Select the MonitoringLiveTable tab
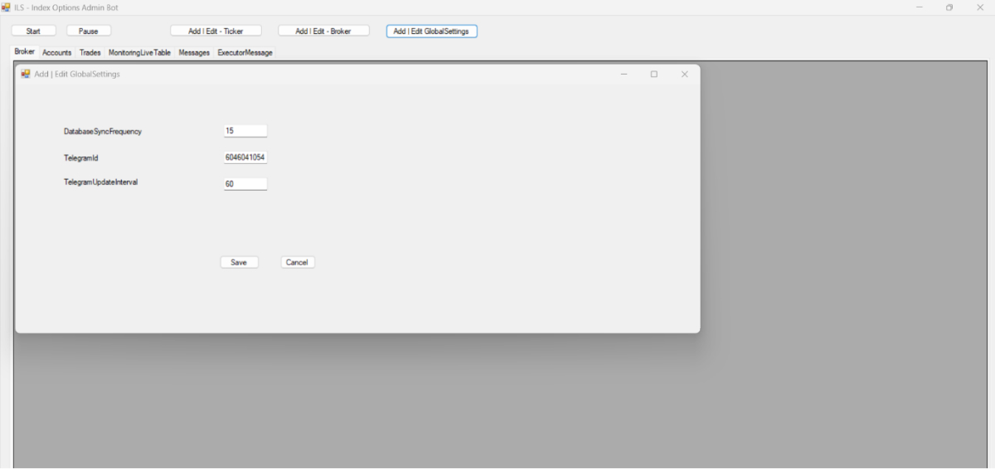 point(139,52)
